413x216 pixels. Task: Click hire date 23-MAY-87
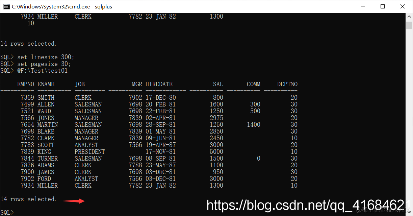[161, 165]
